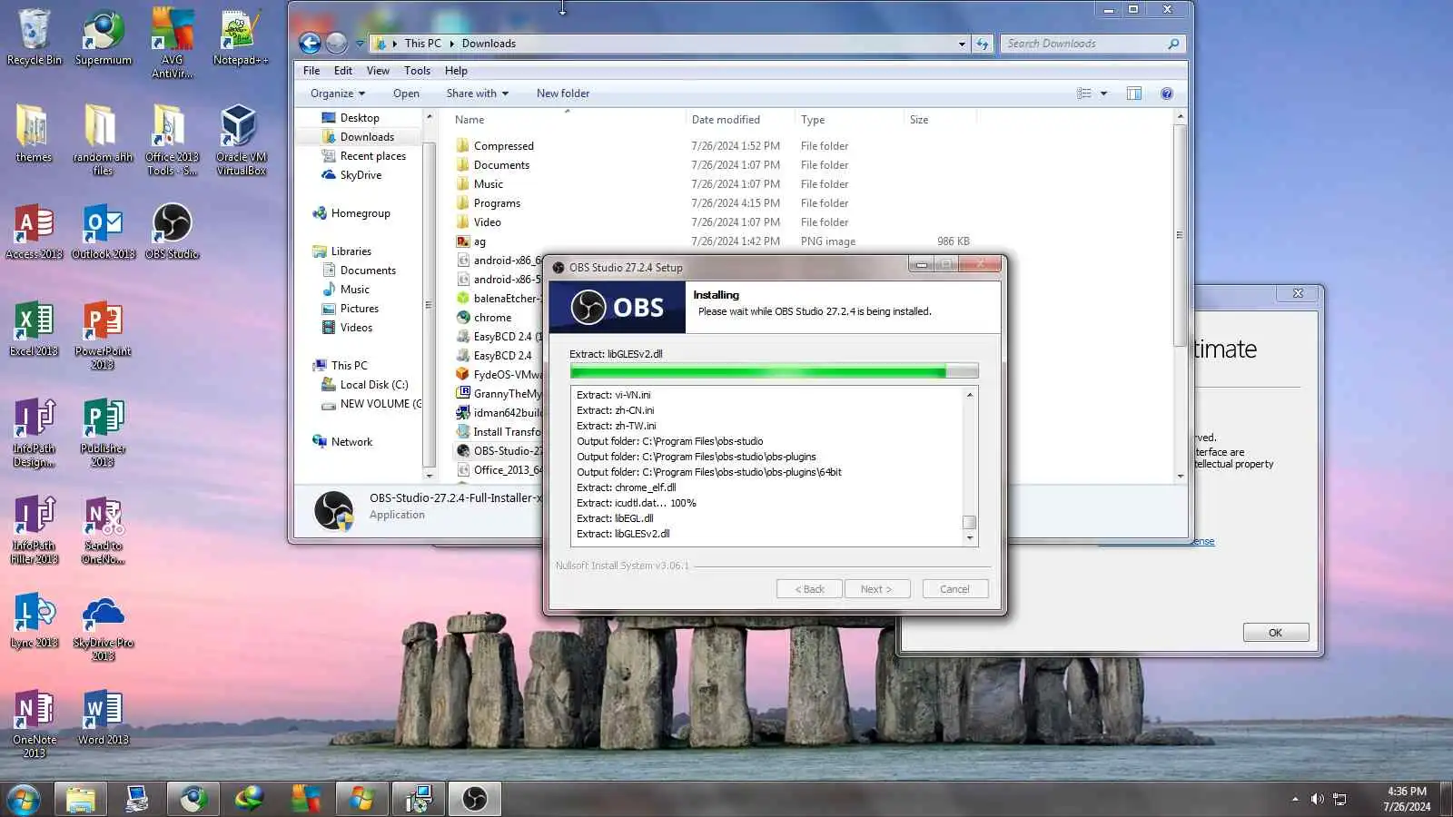The width and height of the screenshot is (1453, 817).
Task: Open the Notepad++ desktop shortcut
Action: tap(241, 37)
